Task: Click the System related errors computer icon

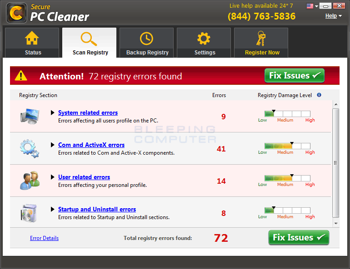Action: [x=30, y=117]
